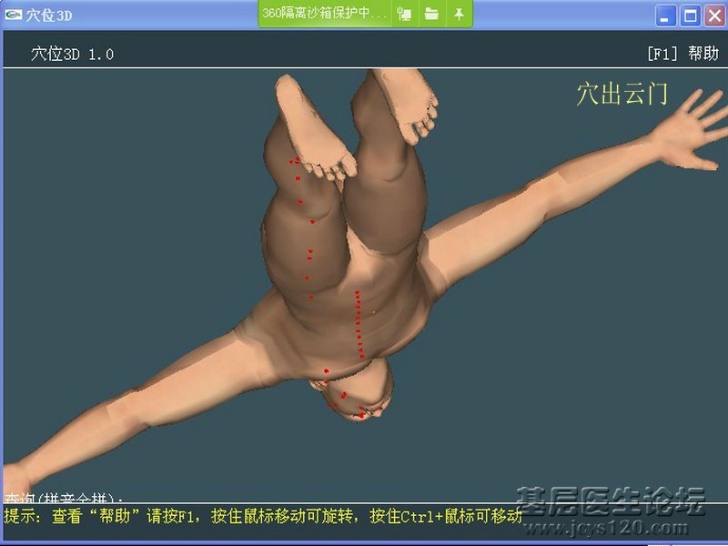Viewport: 728px width, 546px height.
Task: Close the 穴位3D window
Action: click(x=713, y=15)
